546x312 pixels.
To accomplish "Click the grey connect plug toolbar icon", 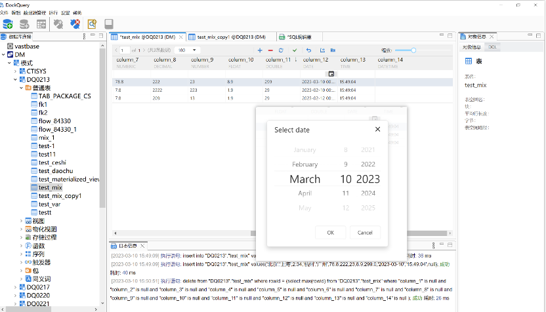I will click(58, 24).
